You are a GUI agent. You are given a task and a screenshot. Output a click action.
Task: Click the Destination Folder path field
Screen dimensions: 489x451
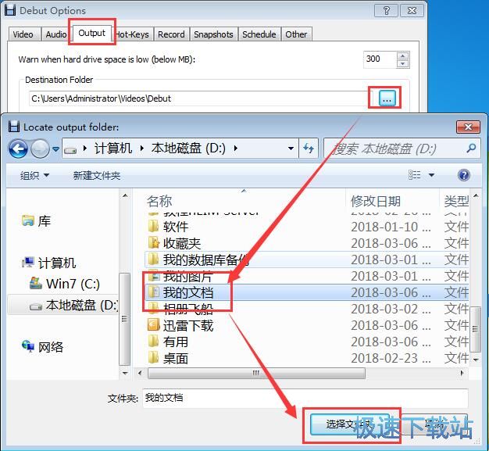[200, 98]
